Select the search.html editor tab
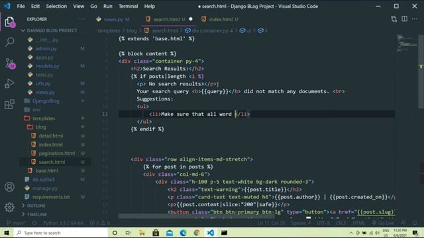 pos(166,19)
